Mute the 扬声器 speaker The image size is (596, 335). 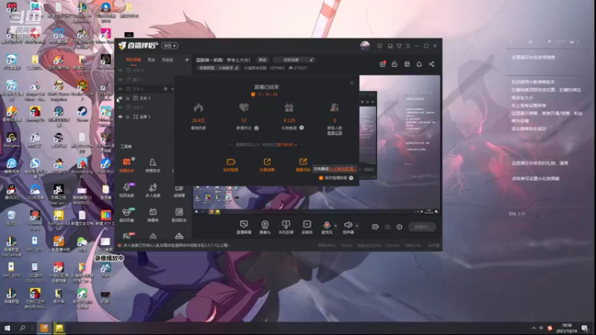tap(348, 227)
